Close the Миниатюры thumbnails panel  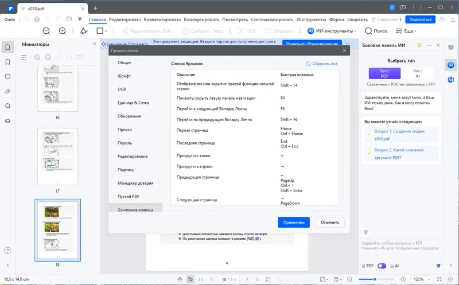pos(94,44)
